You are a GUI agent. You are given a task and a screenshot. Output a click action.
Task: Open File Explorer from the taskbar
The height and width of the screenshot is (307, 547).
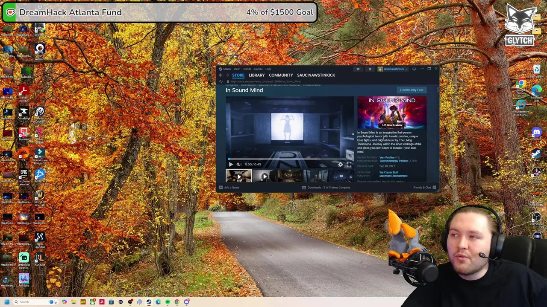coord(74,302)
